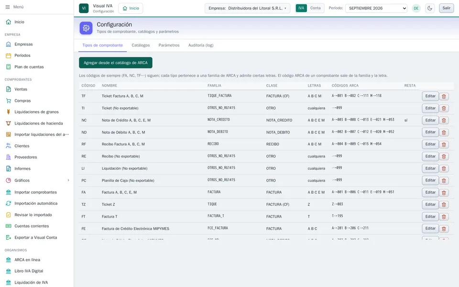Click the Salir button
This screenshot has height=287, width=459.
tap(447, 8)
